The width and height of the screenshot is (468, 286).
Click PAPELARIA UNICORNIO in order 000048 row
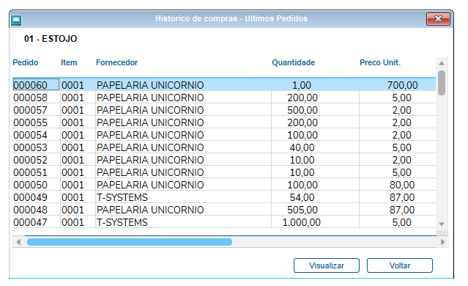[150, 210]
